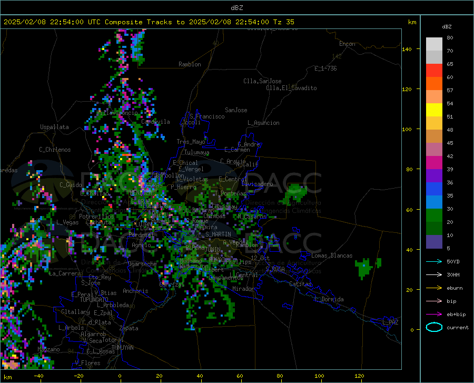Click the composite tracks timestamp header
The width and height of the screenshot is (474, 383).
149,22
